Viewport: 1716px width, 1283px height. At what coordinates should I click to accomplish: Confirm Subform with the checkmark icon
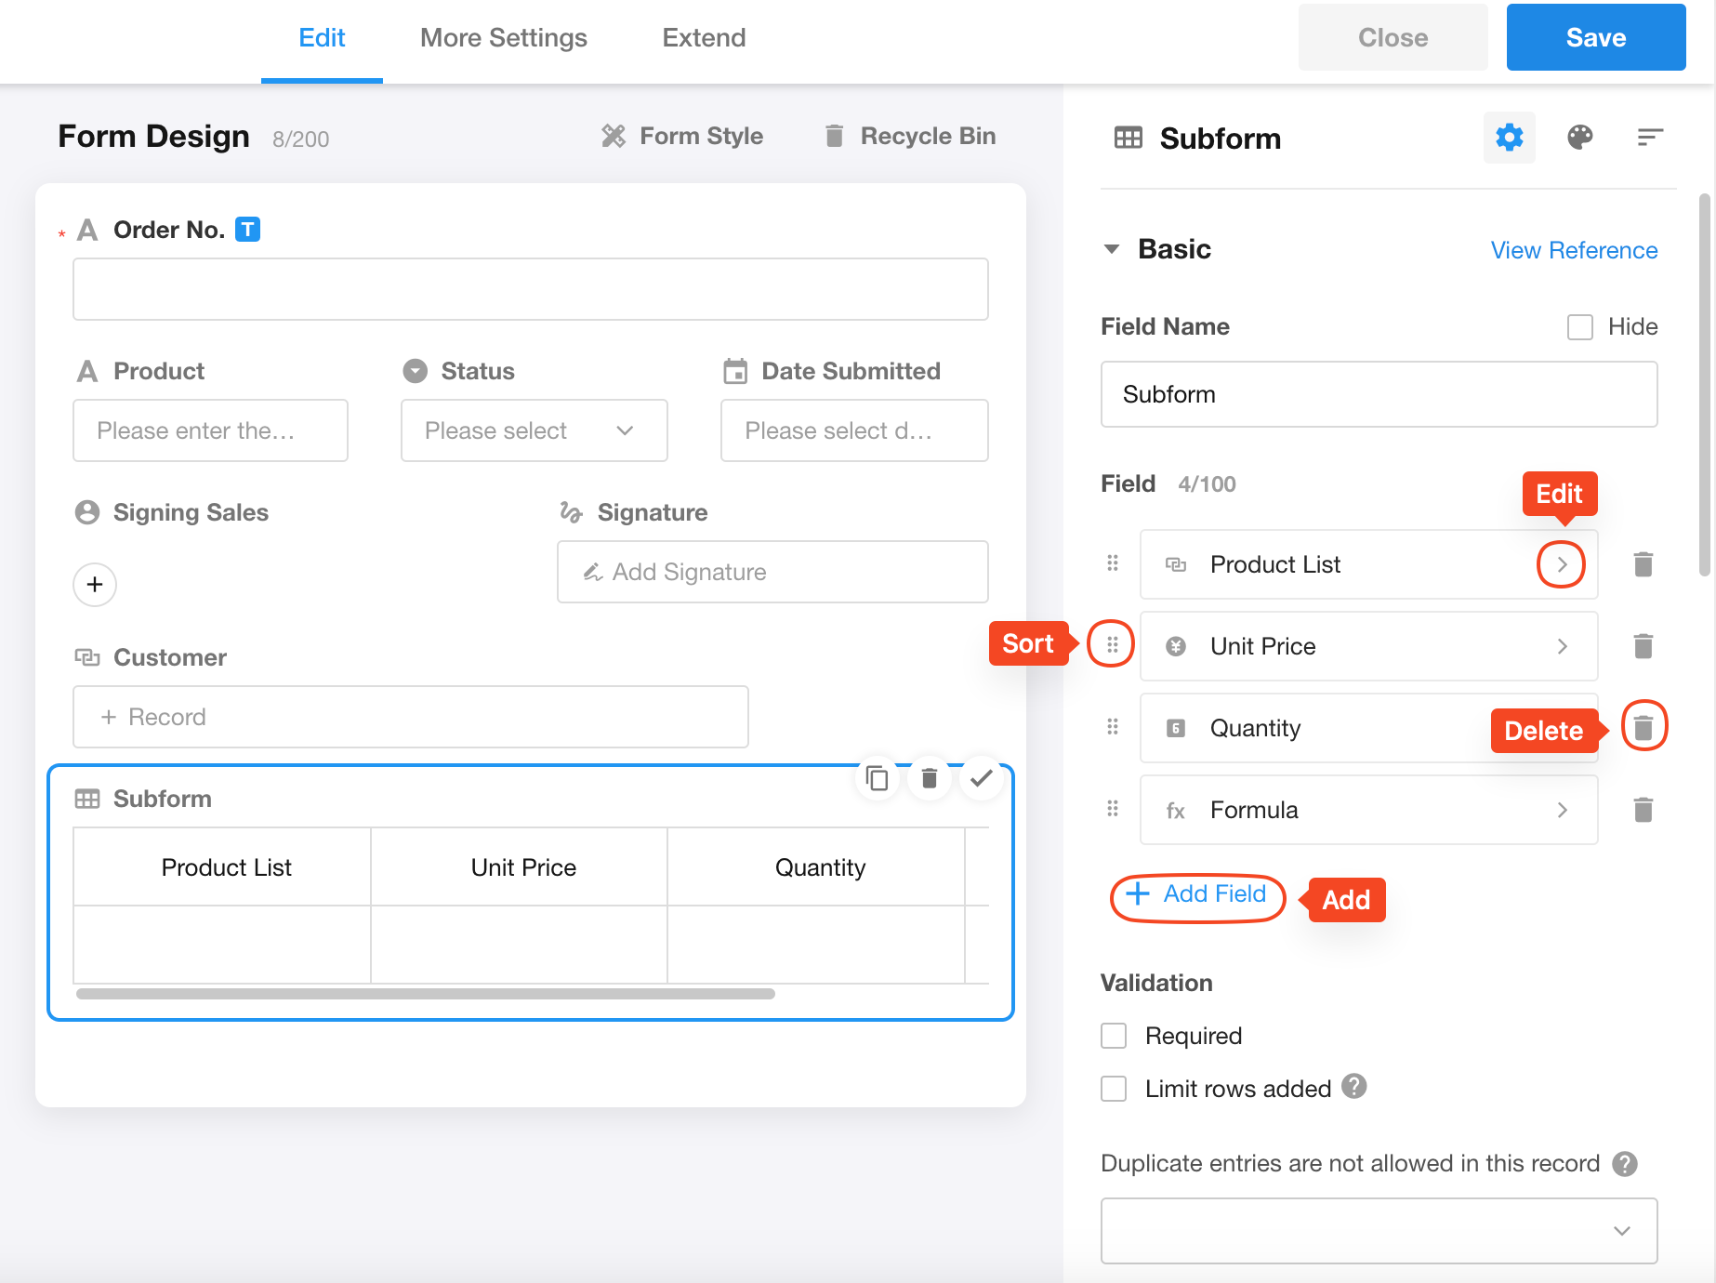click(x=981, y=778)
